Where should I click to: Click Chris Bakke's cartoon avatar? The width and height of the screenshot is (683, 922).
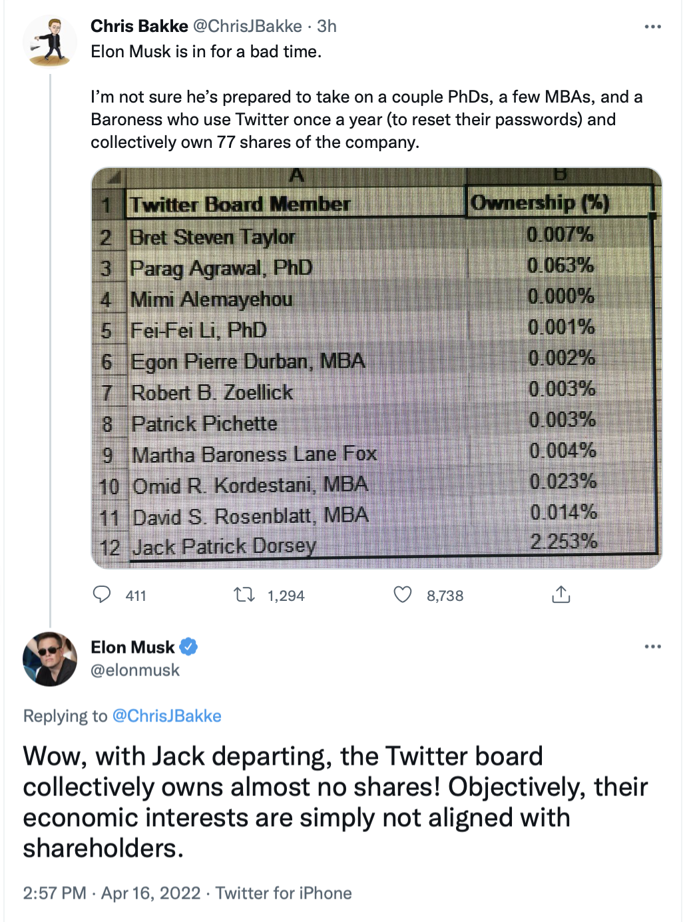pos(50,41)
